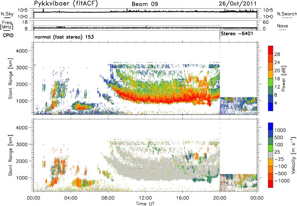Click the 'N.Search' legend label
The image size is (297, 206).
coord(287,14)
